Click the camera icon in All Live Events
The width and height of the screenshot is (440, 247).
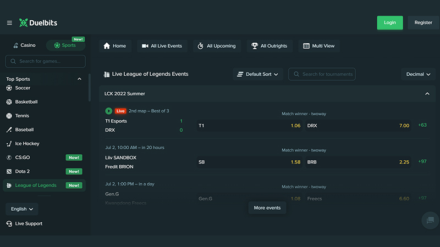coord(145,46)
